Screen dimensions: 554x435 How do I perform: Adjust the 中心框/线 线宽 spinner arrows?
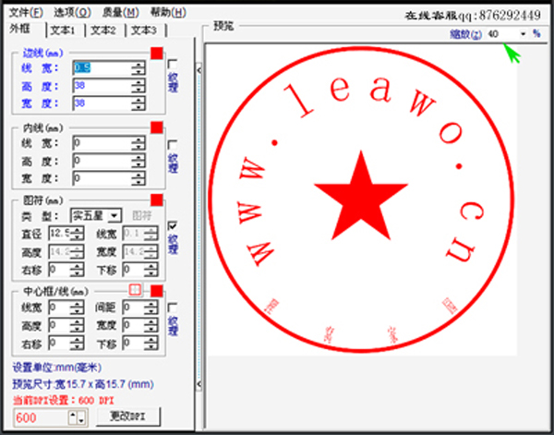coord(77,308)
